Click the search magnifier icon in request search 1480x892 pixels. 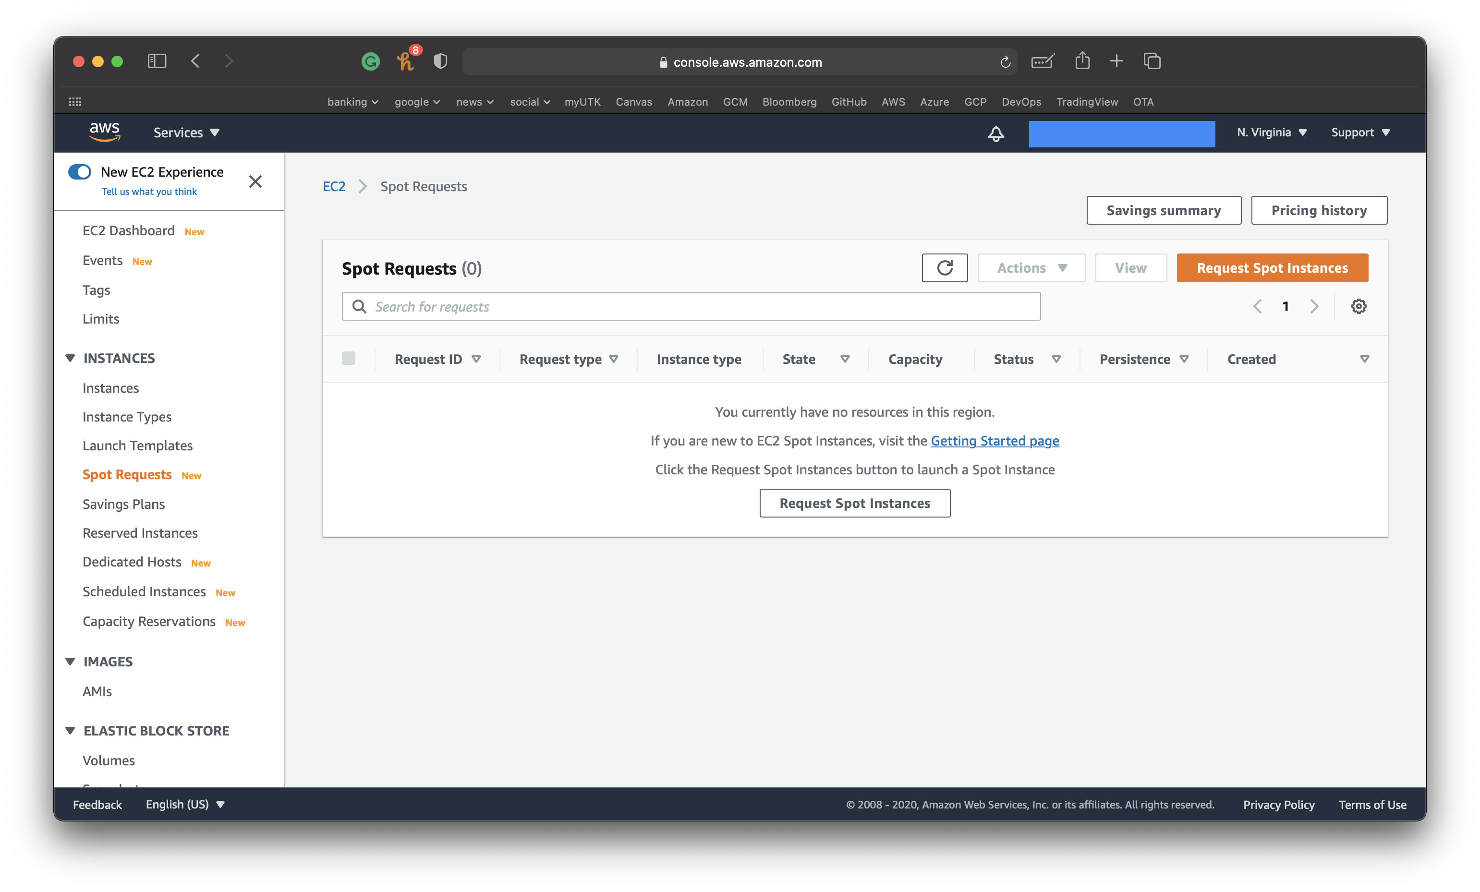(x=359, y=307)
